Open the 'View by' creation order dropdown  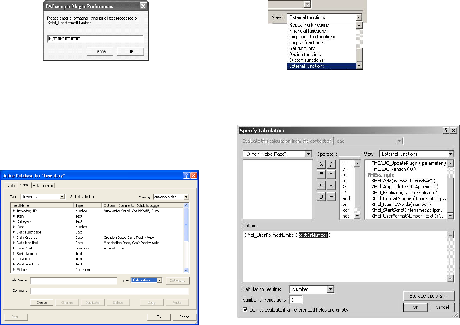[186, 197]
